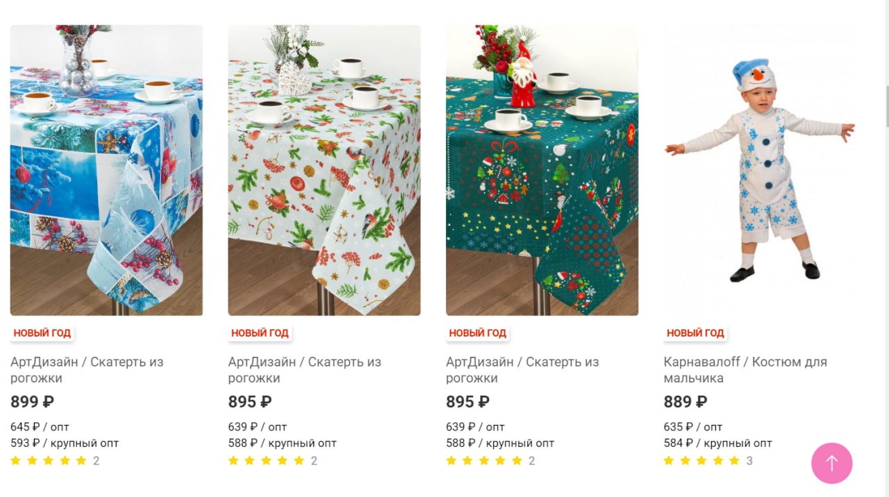Click review count 3 beside costume stars
Screen dimensions: 889x497
tap(749, 461)
